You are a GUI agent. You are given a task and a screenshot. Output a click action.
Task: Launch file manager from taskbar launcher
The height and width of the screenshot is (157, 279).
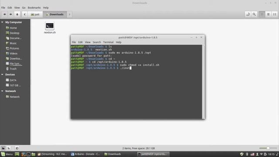point(33,154)
